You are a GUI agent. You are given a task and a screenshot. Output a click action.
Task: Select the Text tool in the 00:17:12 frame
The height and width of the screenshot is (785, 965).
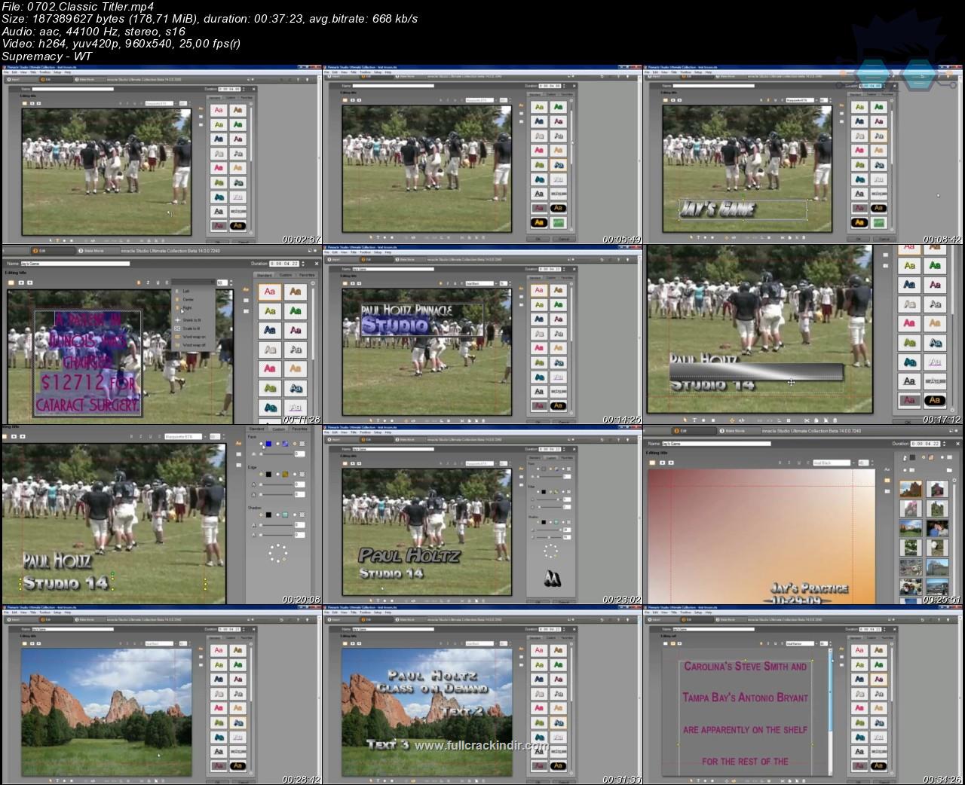pyautogui.click(x=694, y=420)
